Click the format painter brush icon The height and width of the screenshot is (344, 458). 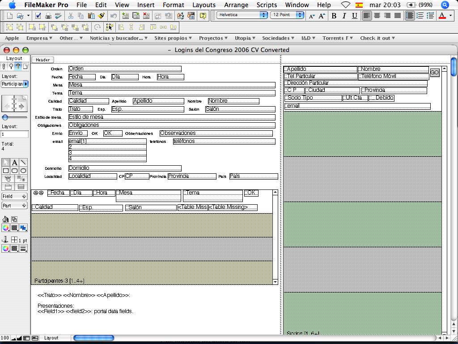(x=101, y=16)
